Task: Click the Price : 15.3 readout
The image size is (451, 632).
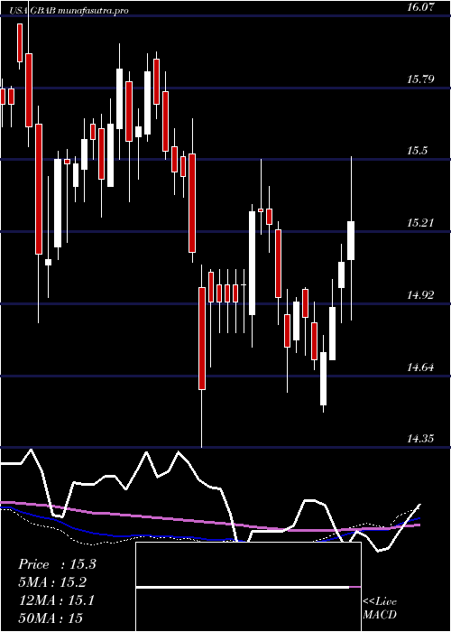Action: [x=57, y=564]
